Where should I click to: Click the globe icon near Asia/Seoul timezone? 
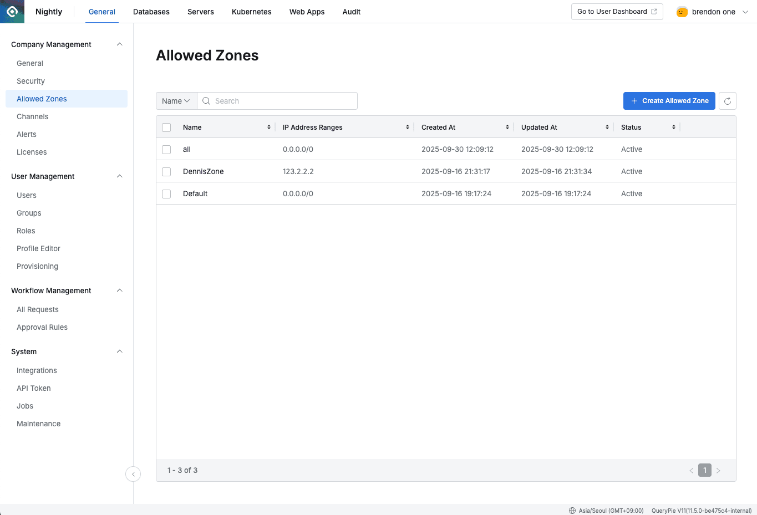pyautogui.click(x=572, y=510)
